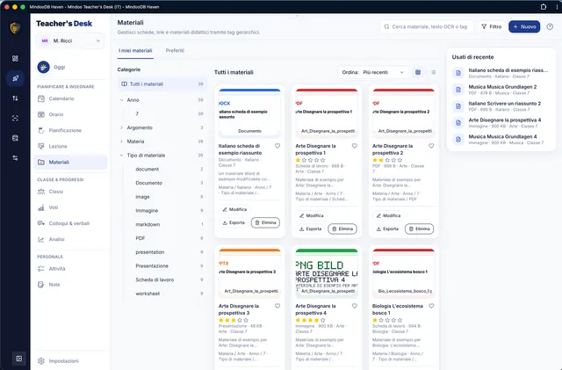Favorite Arte Disegnare la prospettiva 4 card
Screen dimensions: 562x370
point(355,306)
